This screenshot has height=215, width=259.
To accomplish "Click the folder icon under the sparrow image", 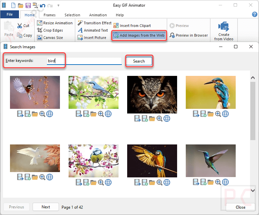I will 35,114.
